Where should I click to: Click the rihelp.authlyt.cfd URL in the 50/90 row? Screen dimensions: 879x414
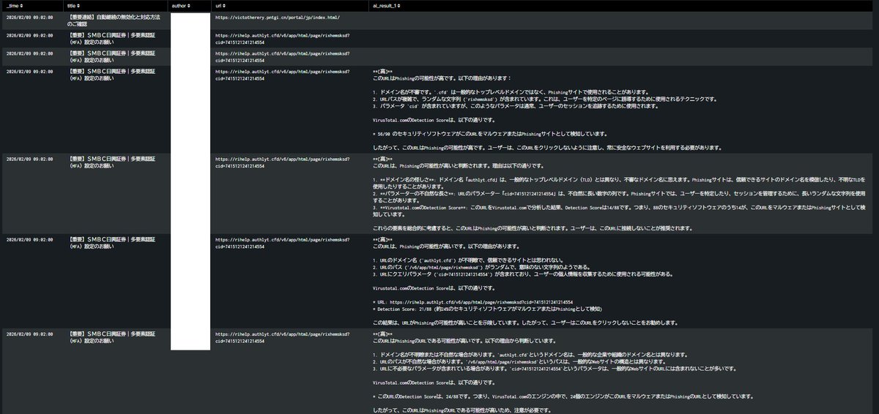282,75
